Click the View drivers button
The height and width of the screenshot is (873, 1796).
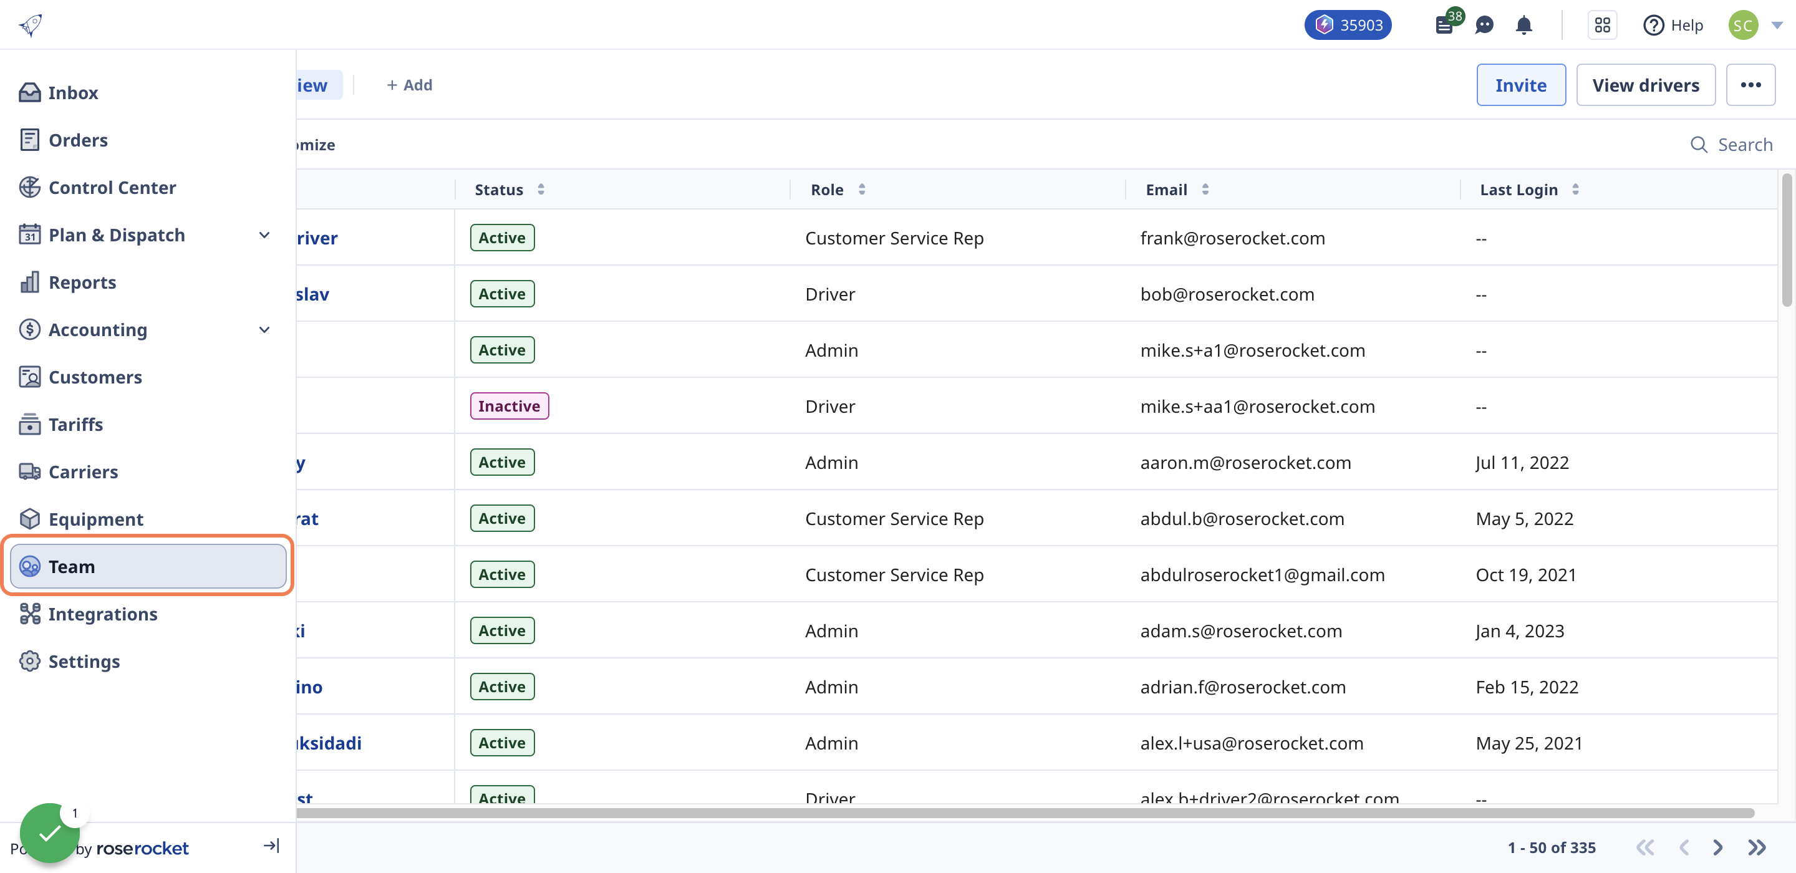[1646, 85]
